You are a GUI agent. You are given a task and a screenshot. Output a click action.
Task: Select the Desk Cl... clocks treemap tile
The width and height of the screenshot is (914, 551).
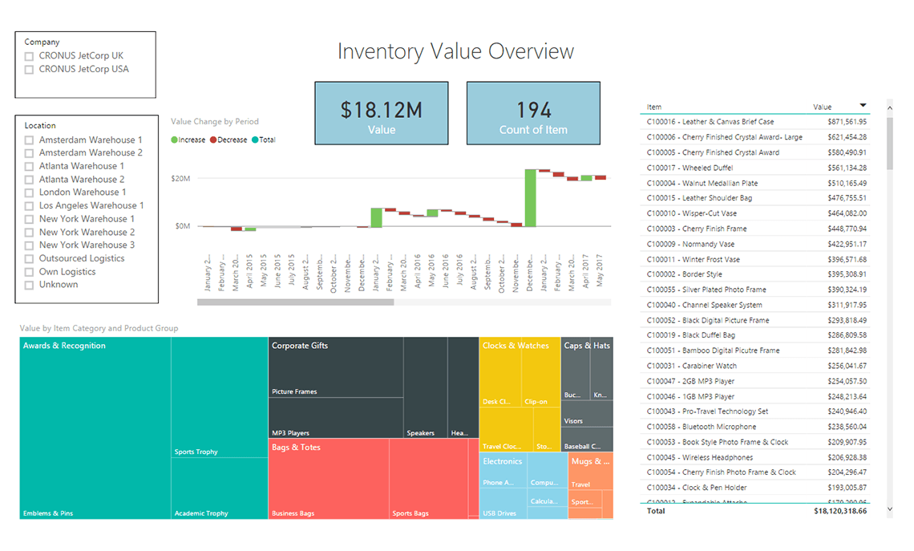[500, 373]
